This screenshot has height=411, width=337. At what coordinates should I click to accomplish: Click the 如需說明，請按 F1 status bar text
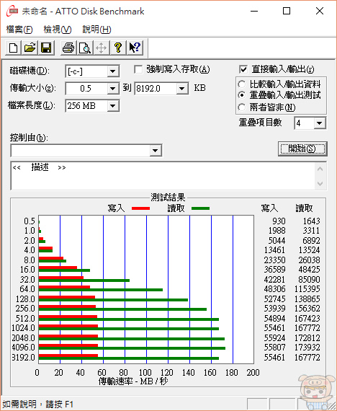(37, 404)
